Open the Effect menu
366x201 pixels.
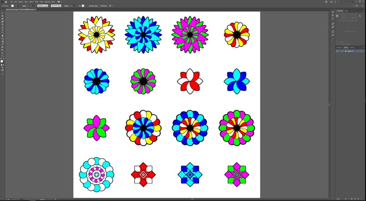click(37, 2)
